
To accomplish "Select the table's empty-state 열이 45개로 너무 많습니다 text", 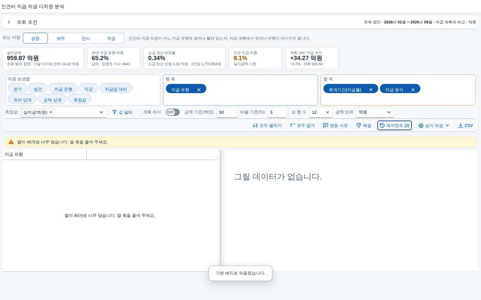I will 110,215.
